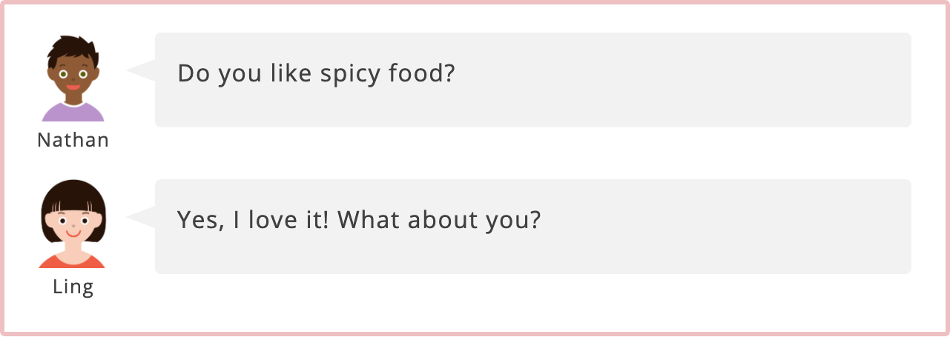Click Nathan's avatar picture
The height and width of the screenshot is (337, 950).
(73, 79)
